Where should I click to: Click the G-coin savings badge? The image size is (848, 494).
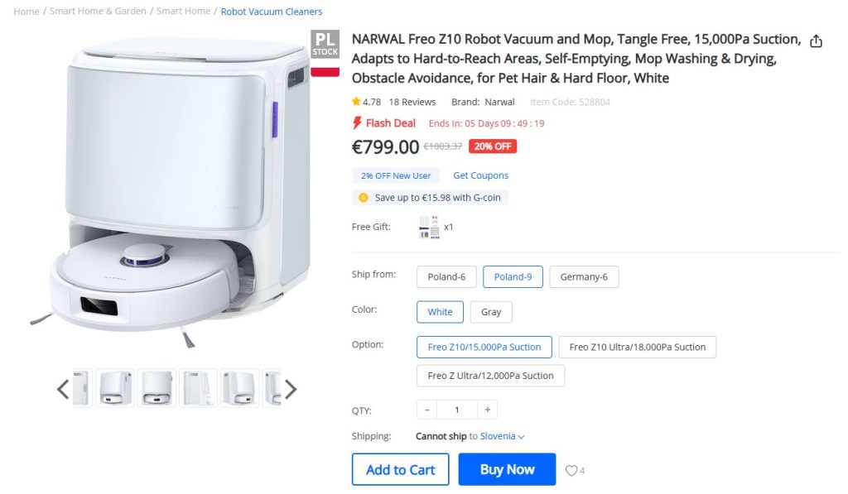pos(429,198)
